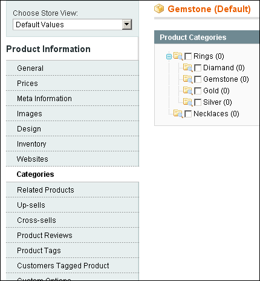
Task: Click the Gold category folder icon
Action: point(188,91)
